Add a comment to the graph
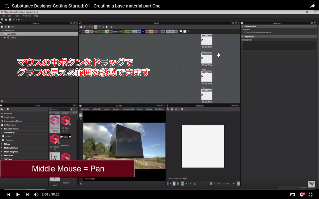Viewport: 319px width, 199px height. pyautogui.click(x=181, y=32)
